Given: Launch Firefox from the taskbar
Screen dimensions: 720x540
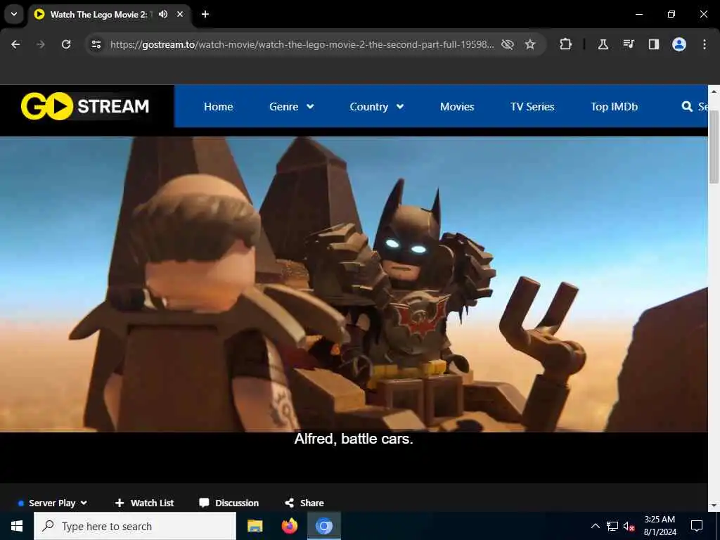Looking at the screenshot, I should coord(289,526).
